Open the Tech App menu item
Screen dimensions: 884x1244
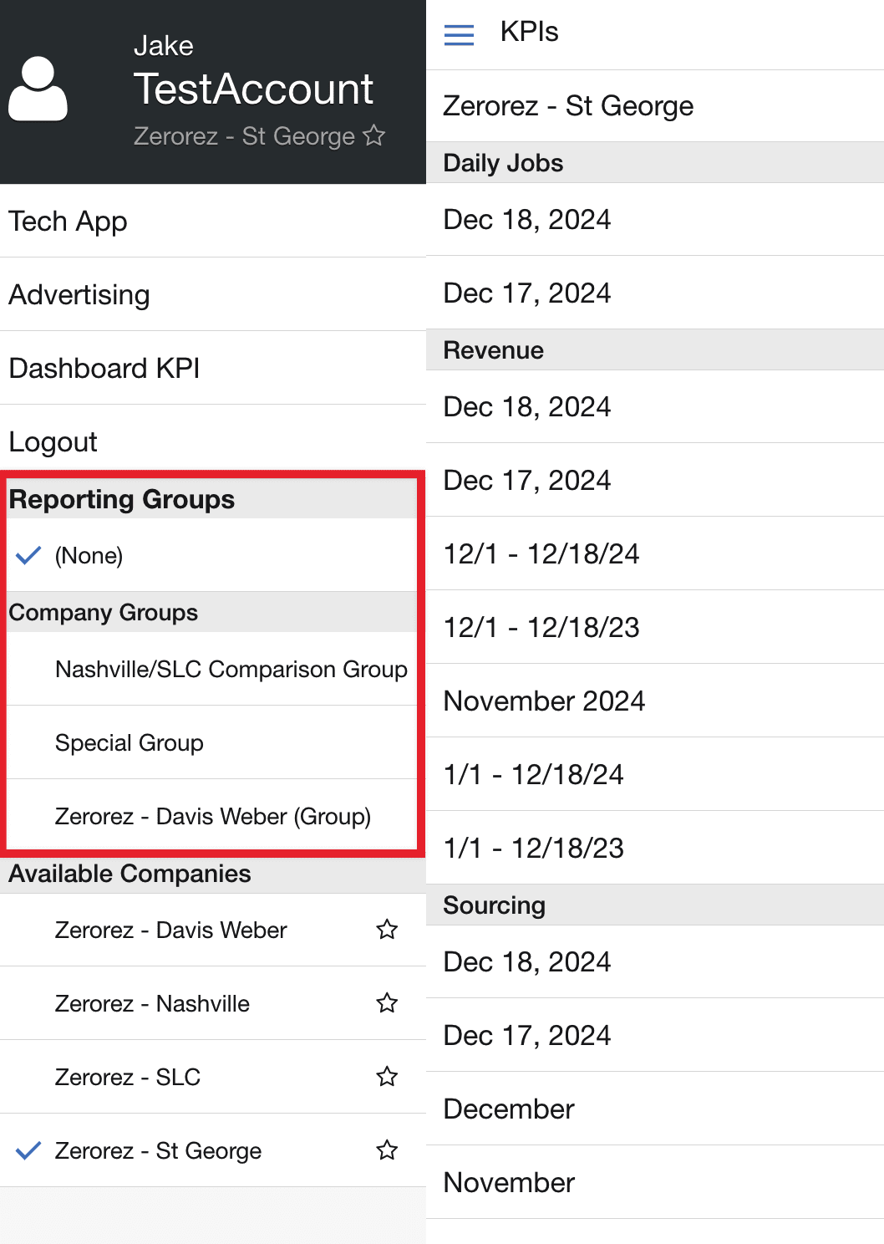[213, 221]
